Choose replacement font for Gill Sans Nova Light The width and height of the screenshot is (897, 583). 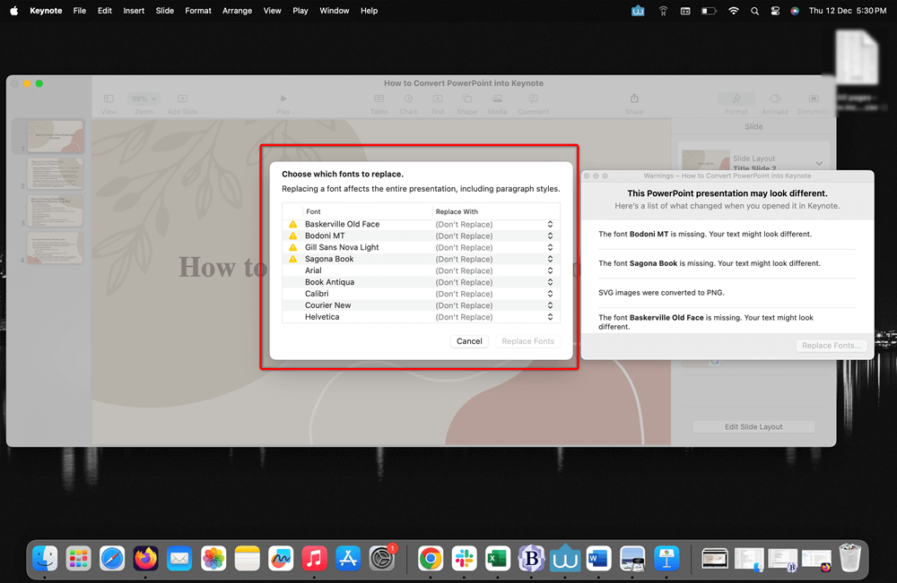coord(550,248)
